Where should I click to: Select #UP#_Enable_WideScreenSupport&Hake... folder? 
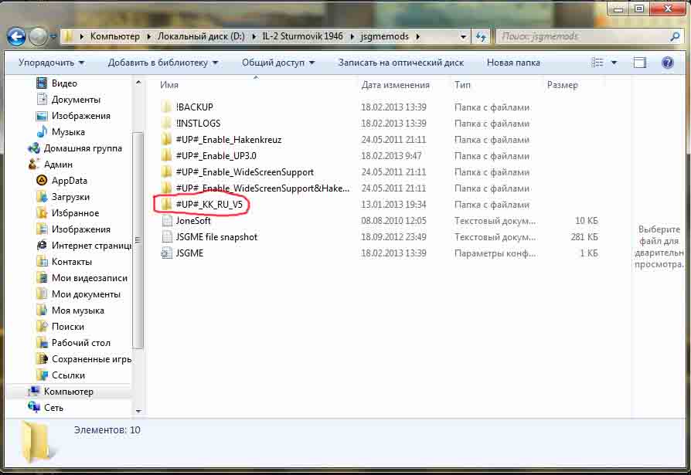click(x=262, y=188)
